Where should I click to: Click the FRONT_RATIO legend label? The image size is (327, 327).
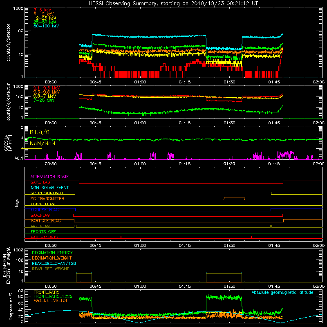click(47, 292)
